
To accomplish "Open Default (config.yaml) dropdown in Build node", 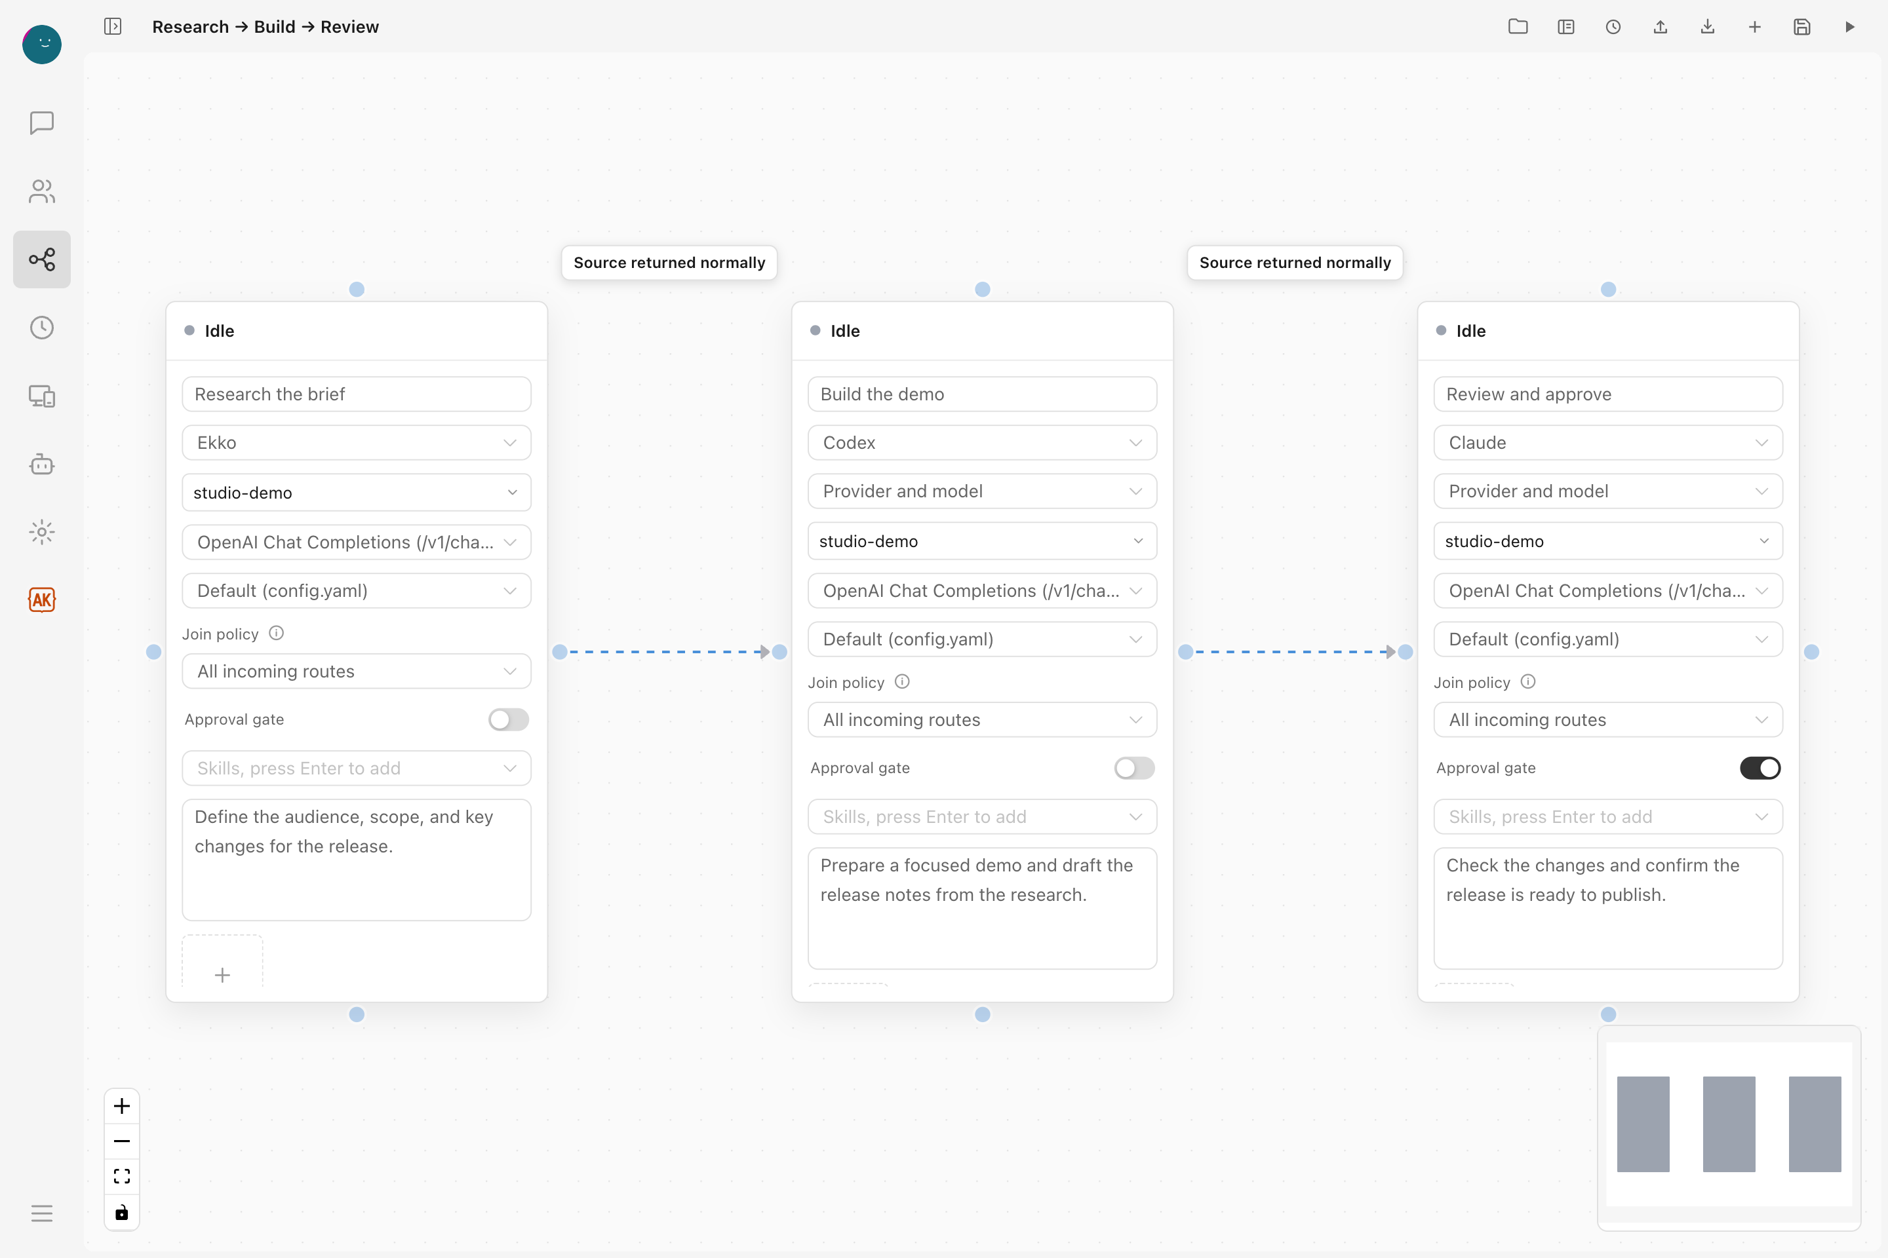I will (982, 639).
